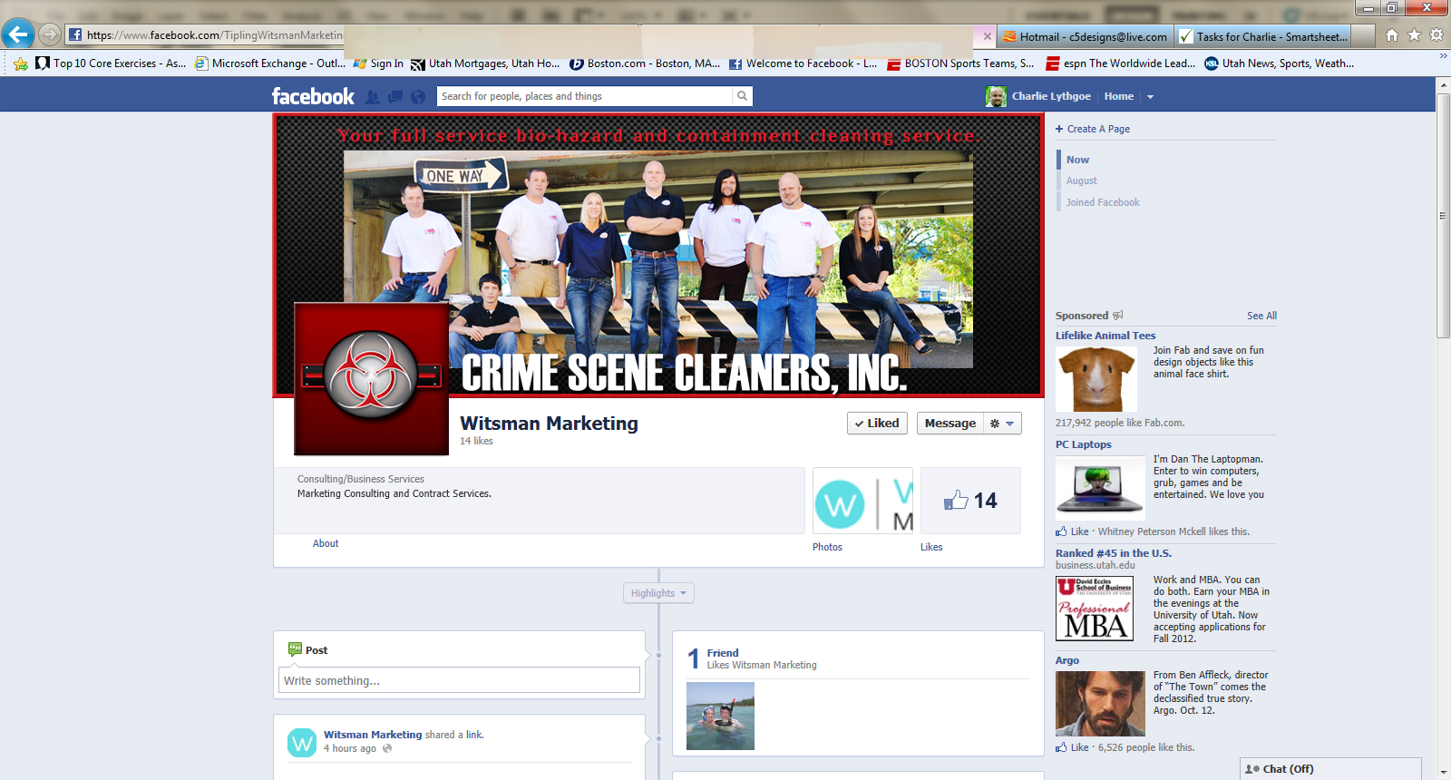Open the browser home icon
The image size is (1451, 780).
pos(1392,35)
